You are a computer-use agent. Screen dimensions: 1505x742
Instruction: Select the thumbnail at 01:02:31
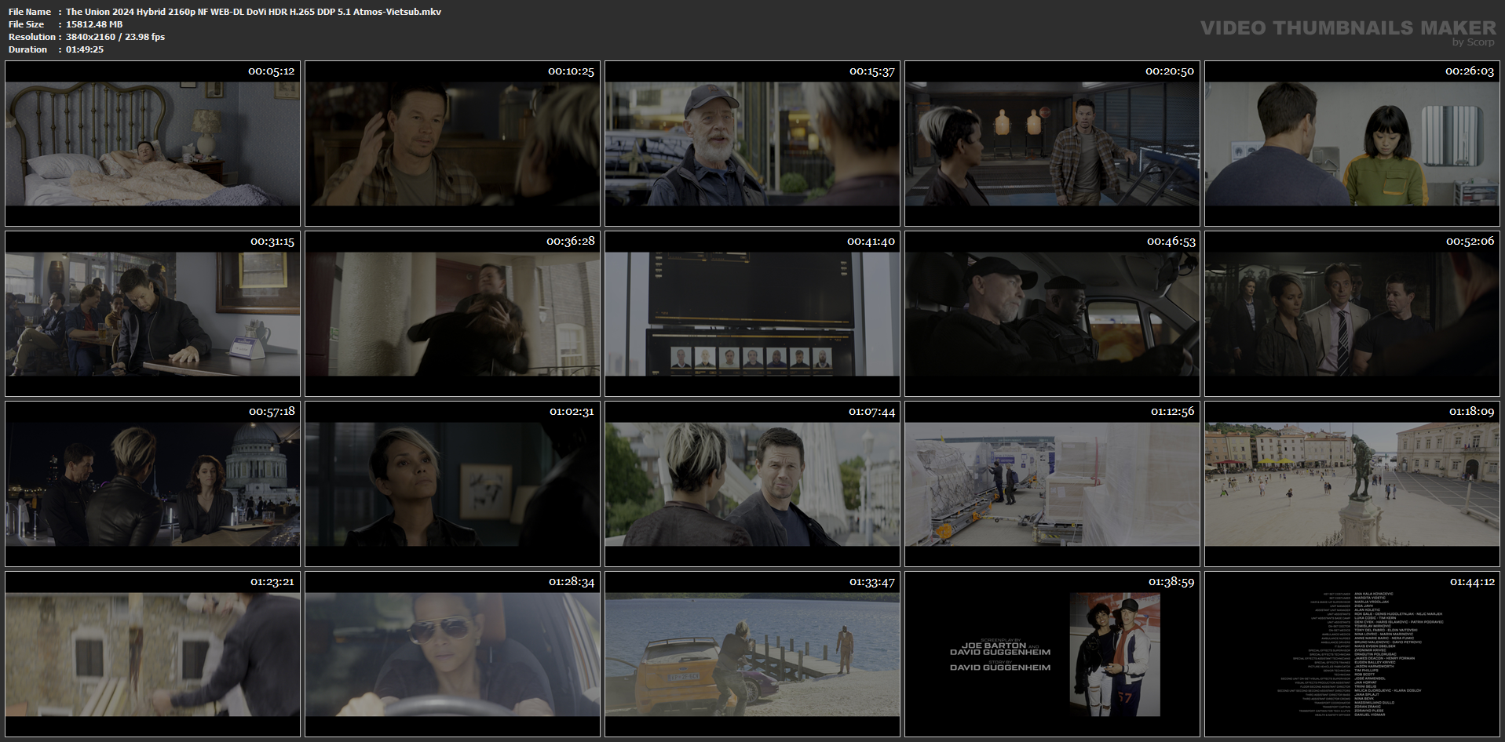point(452,484)
